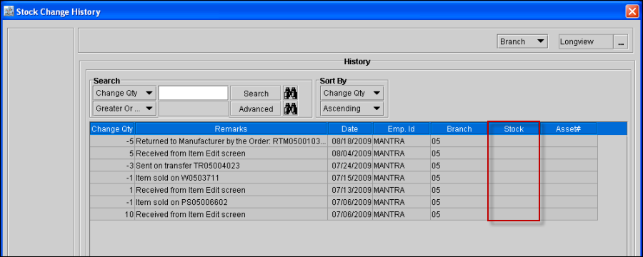Open the Greater Or... comparison dropdown

point(124,109)
